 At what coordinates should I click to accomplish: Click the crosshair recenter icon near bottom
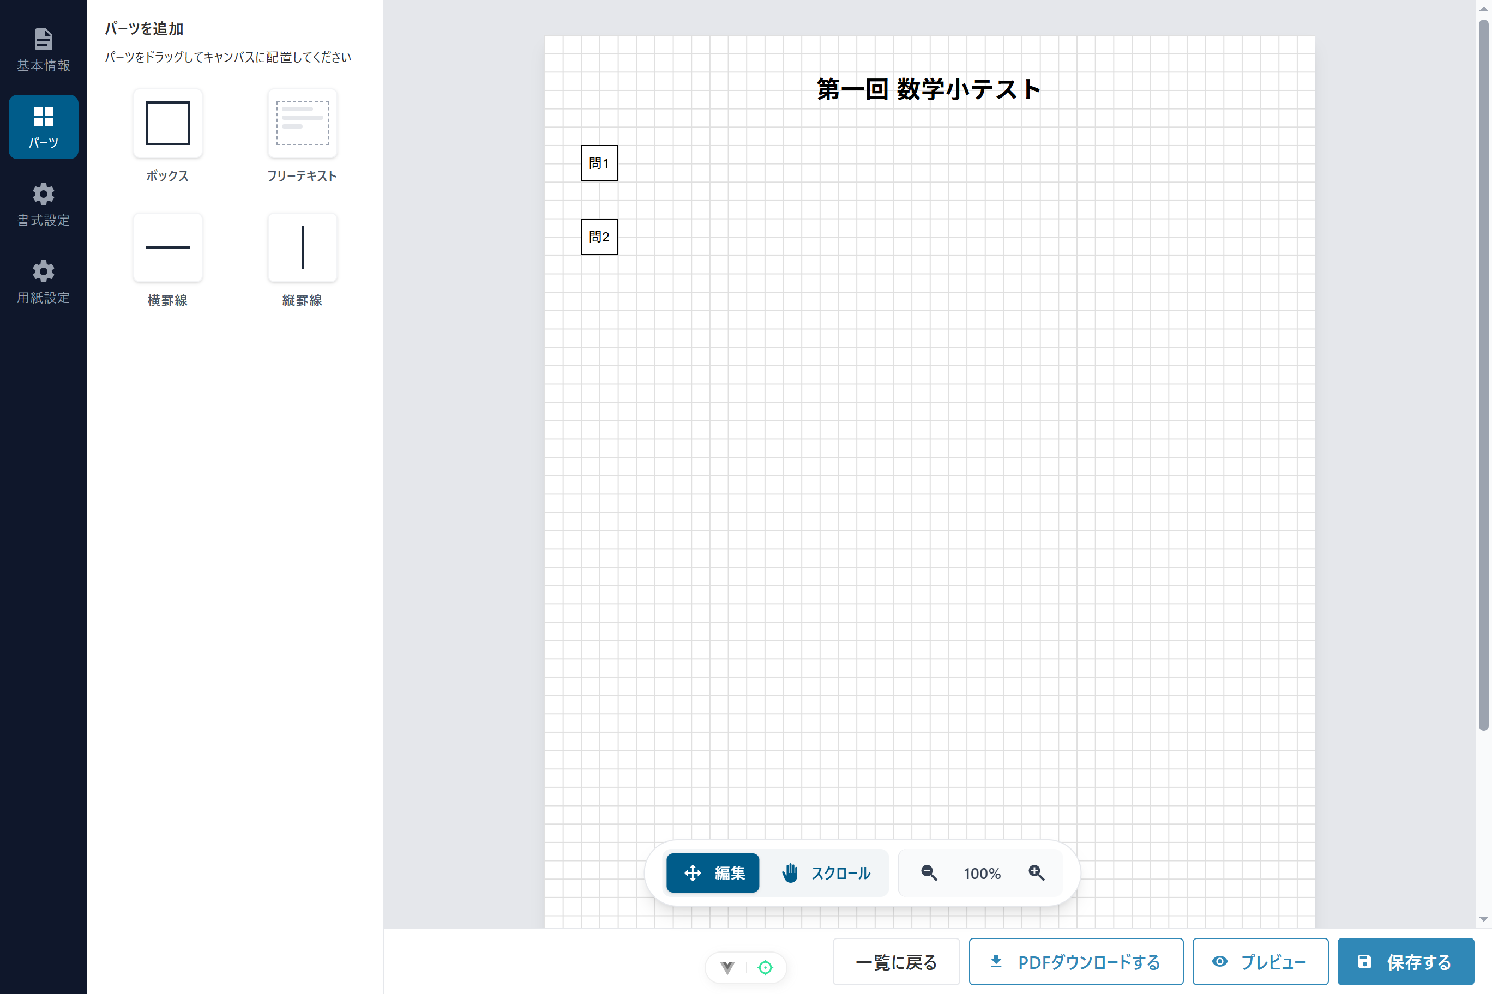[x=765, y=968]
